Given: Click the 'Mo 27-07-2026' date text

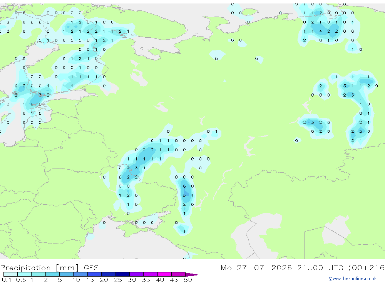Looking at the screenshot, I should (256, 267).
